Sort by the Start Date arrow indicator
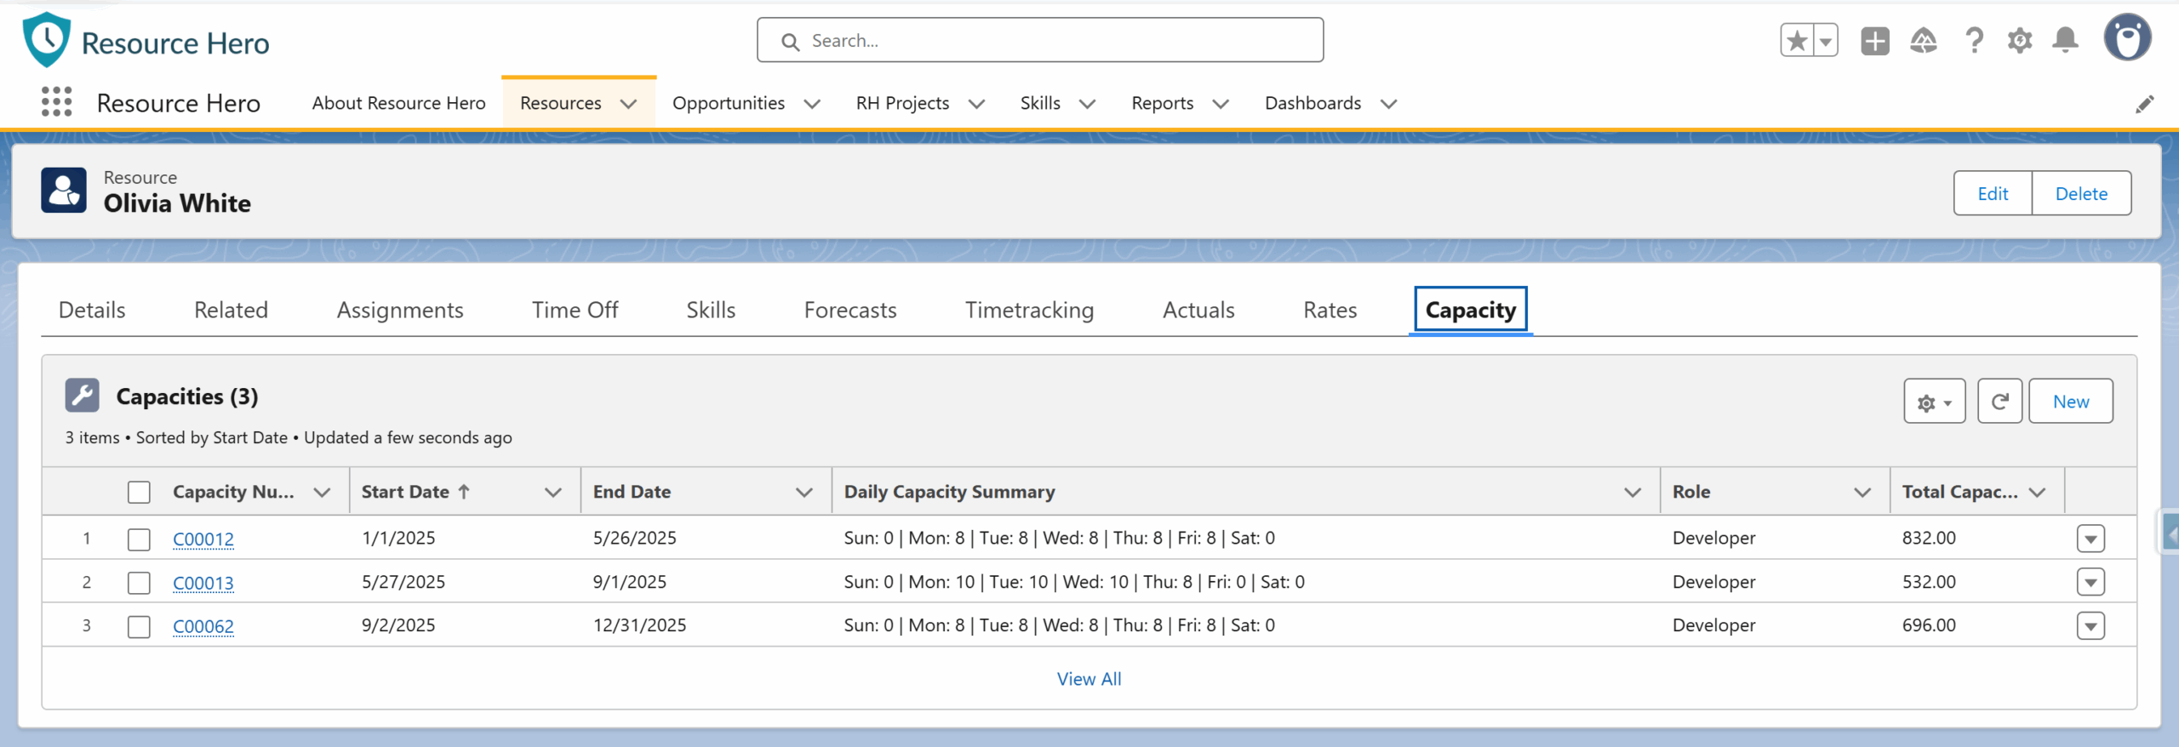 click(464, 491)
